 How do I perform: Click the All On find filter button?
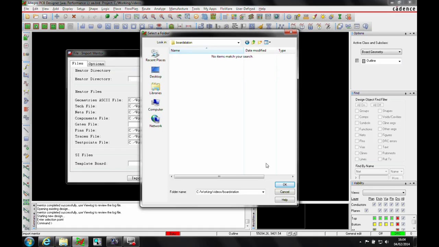click(361, 105)
